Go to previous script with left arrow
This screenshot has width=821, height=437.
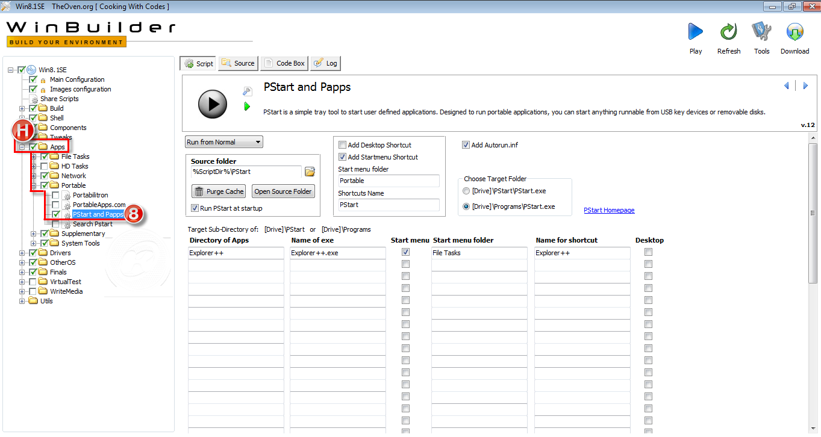tap(787, 86)
